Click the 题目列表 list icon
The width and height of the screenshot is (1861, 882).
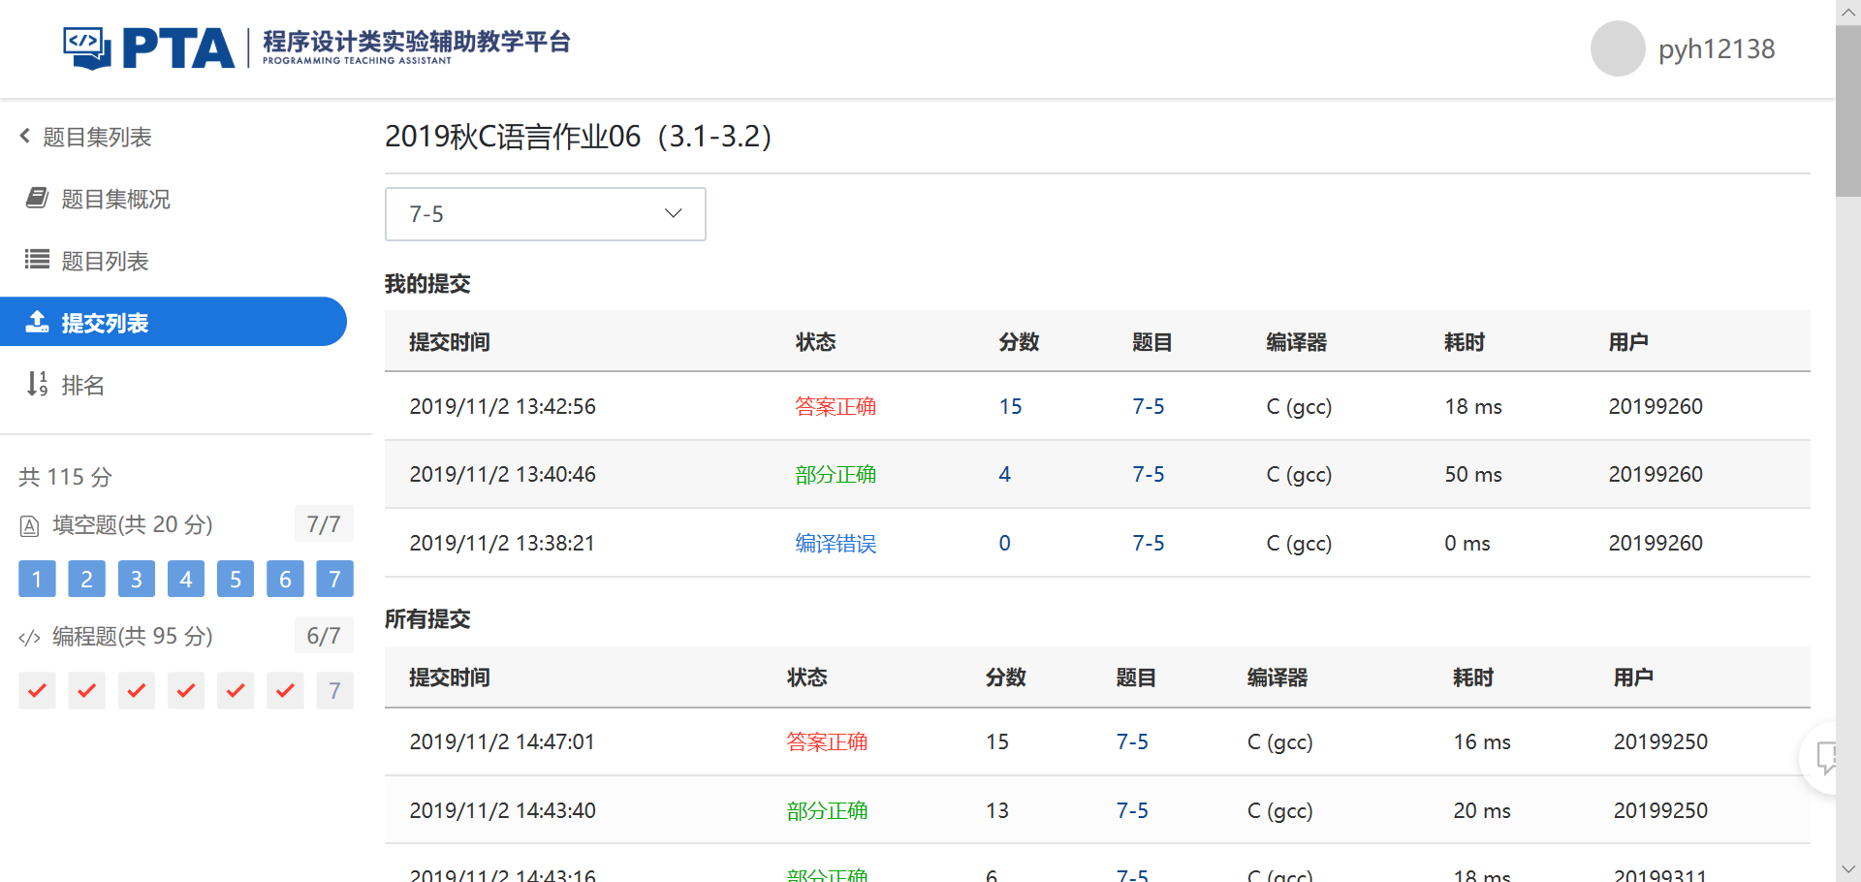pos(37,260)
